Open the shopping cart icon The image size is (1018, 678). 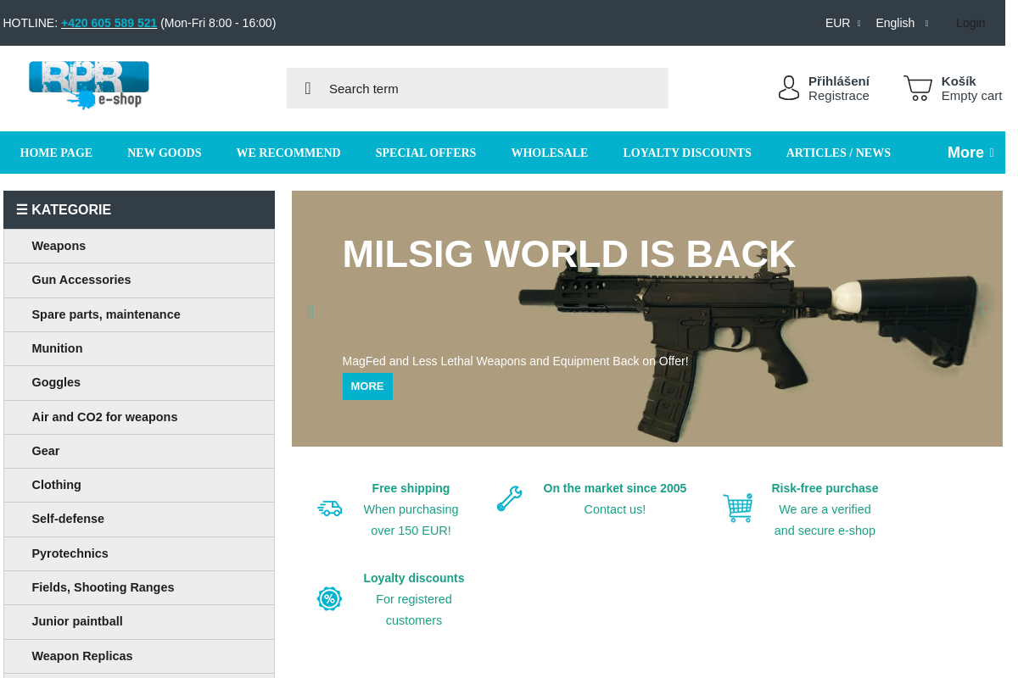coord(918,88)
